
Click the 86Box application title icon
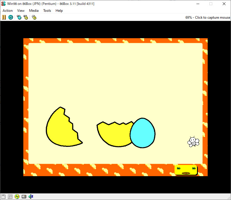[3, 4]
